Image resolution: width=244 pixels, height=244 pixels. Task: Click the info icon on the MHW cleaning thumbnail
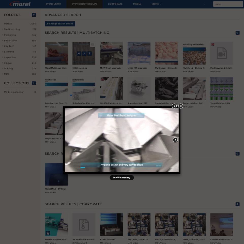point(84,54)
